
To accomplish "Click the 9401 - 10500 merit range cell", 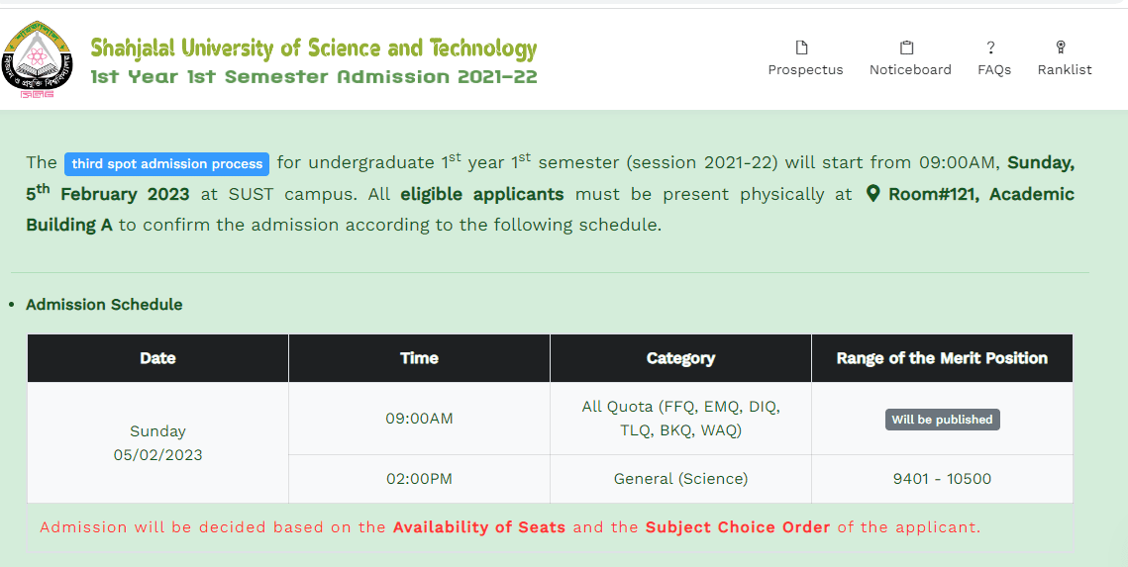I will [942, 479].
